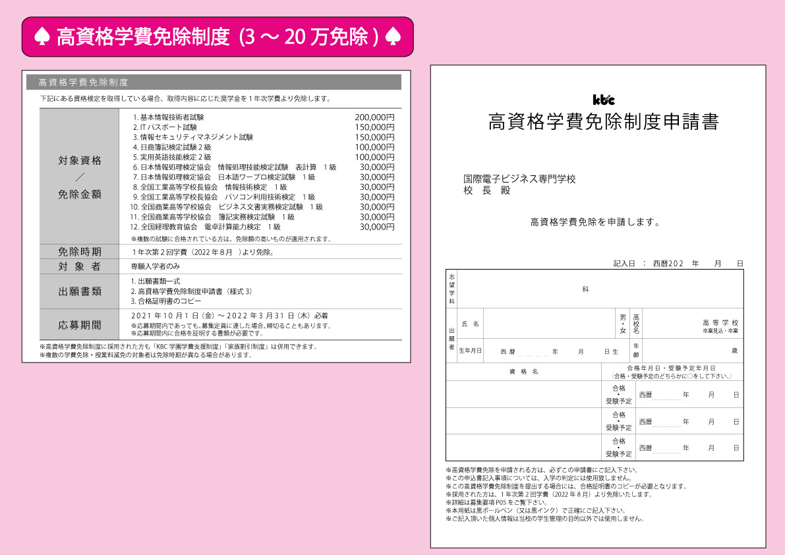Click the 200,000円 exemption amount
The height and width of the screenshot is (555, 785).
[374, 117]
